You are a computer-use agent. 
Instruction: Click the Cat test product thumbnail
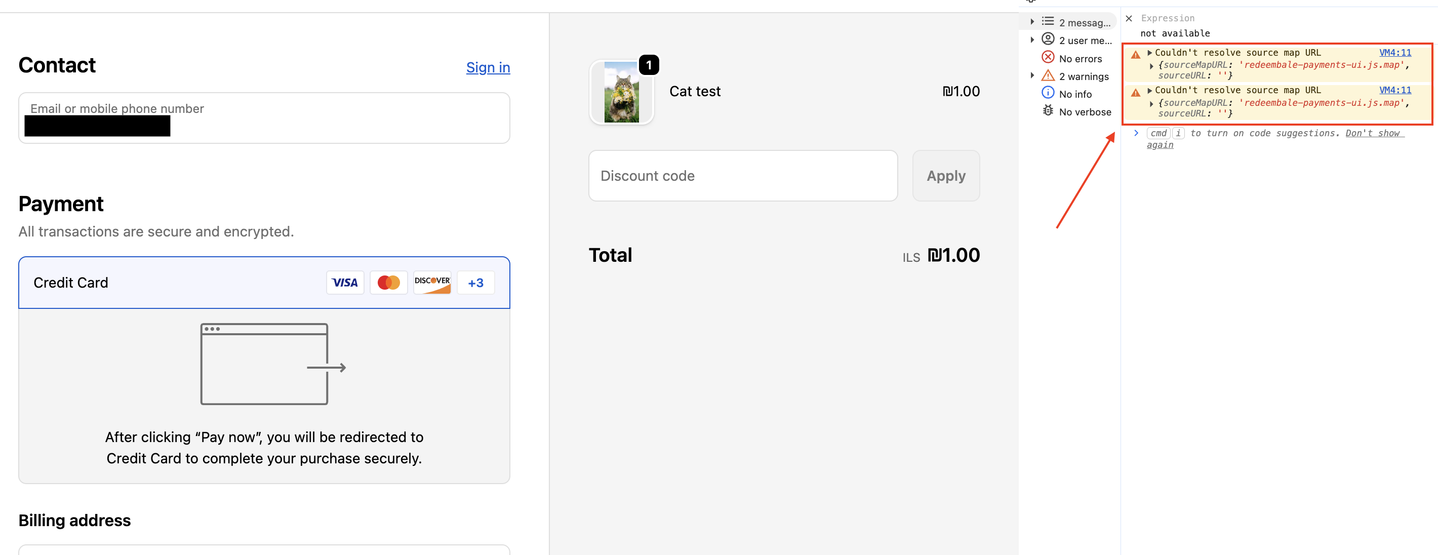(x=621, y=92)
